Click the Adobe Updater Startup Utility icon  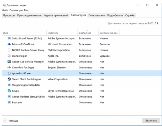(x=9, y=97)
